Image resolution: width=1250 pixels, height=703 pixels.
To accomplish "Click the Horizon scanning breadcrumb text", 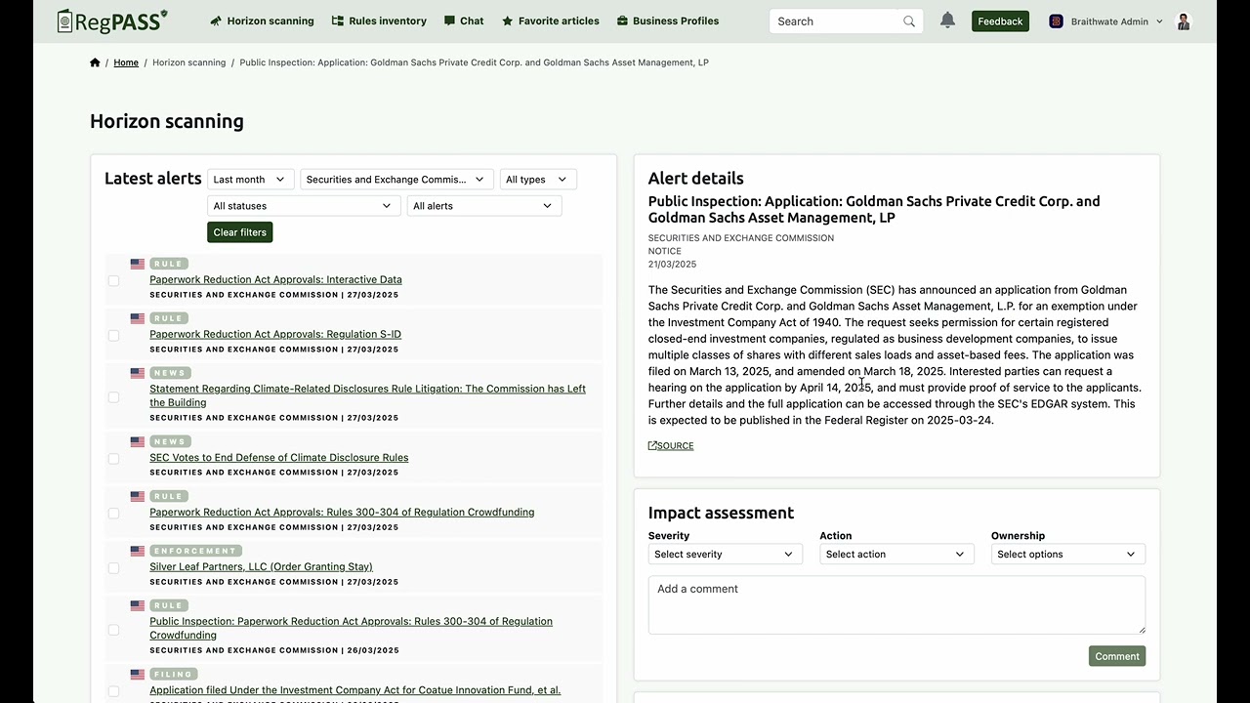I will coord(188,62).
